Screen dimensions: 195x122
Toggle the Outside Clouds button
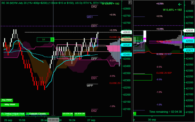click(37, 114)
